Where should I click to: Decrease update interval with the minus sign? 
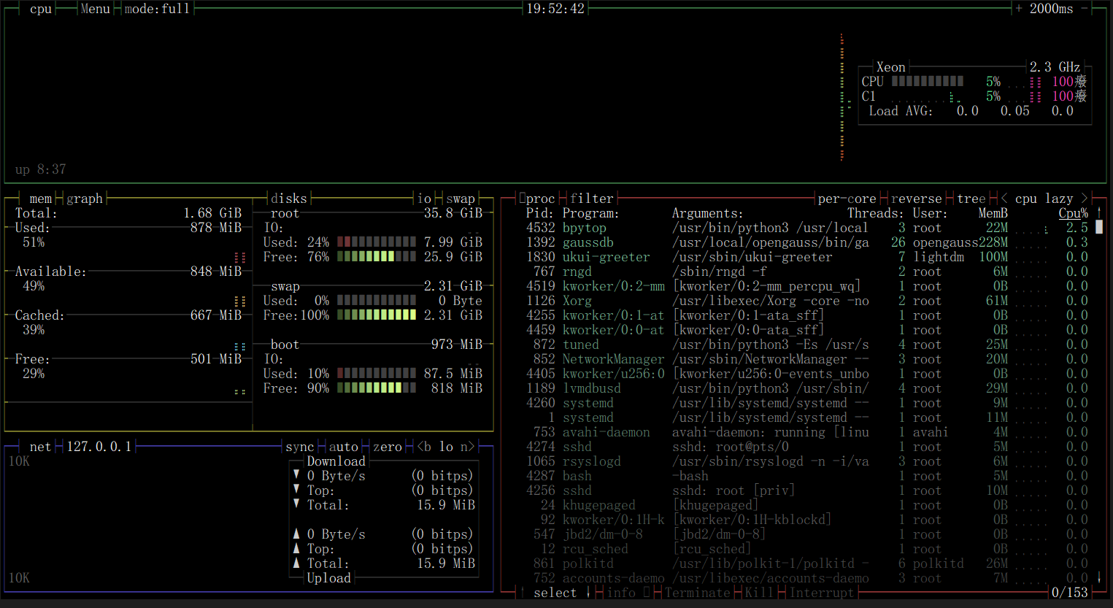tap(1085, 9)
